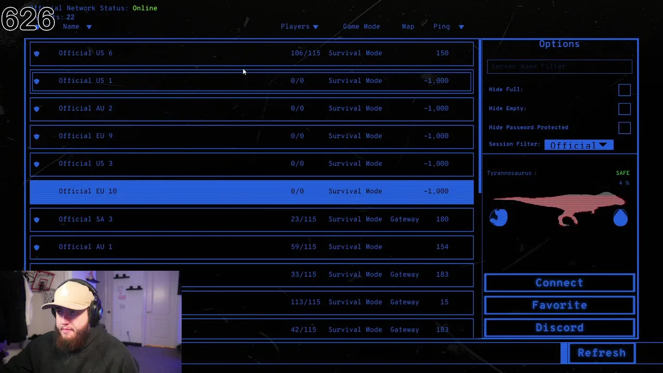Screen dimensions: 663x373
Task: Click the Tyrannosaurus silhouette preview
Action: coord(559,208)
